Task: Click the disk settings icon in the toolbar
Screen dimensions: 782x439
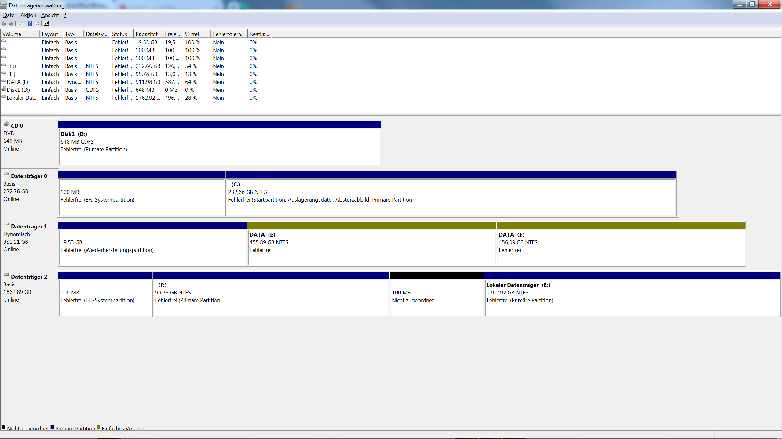Action: 46,23
